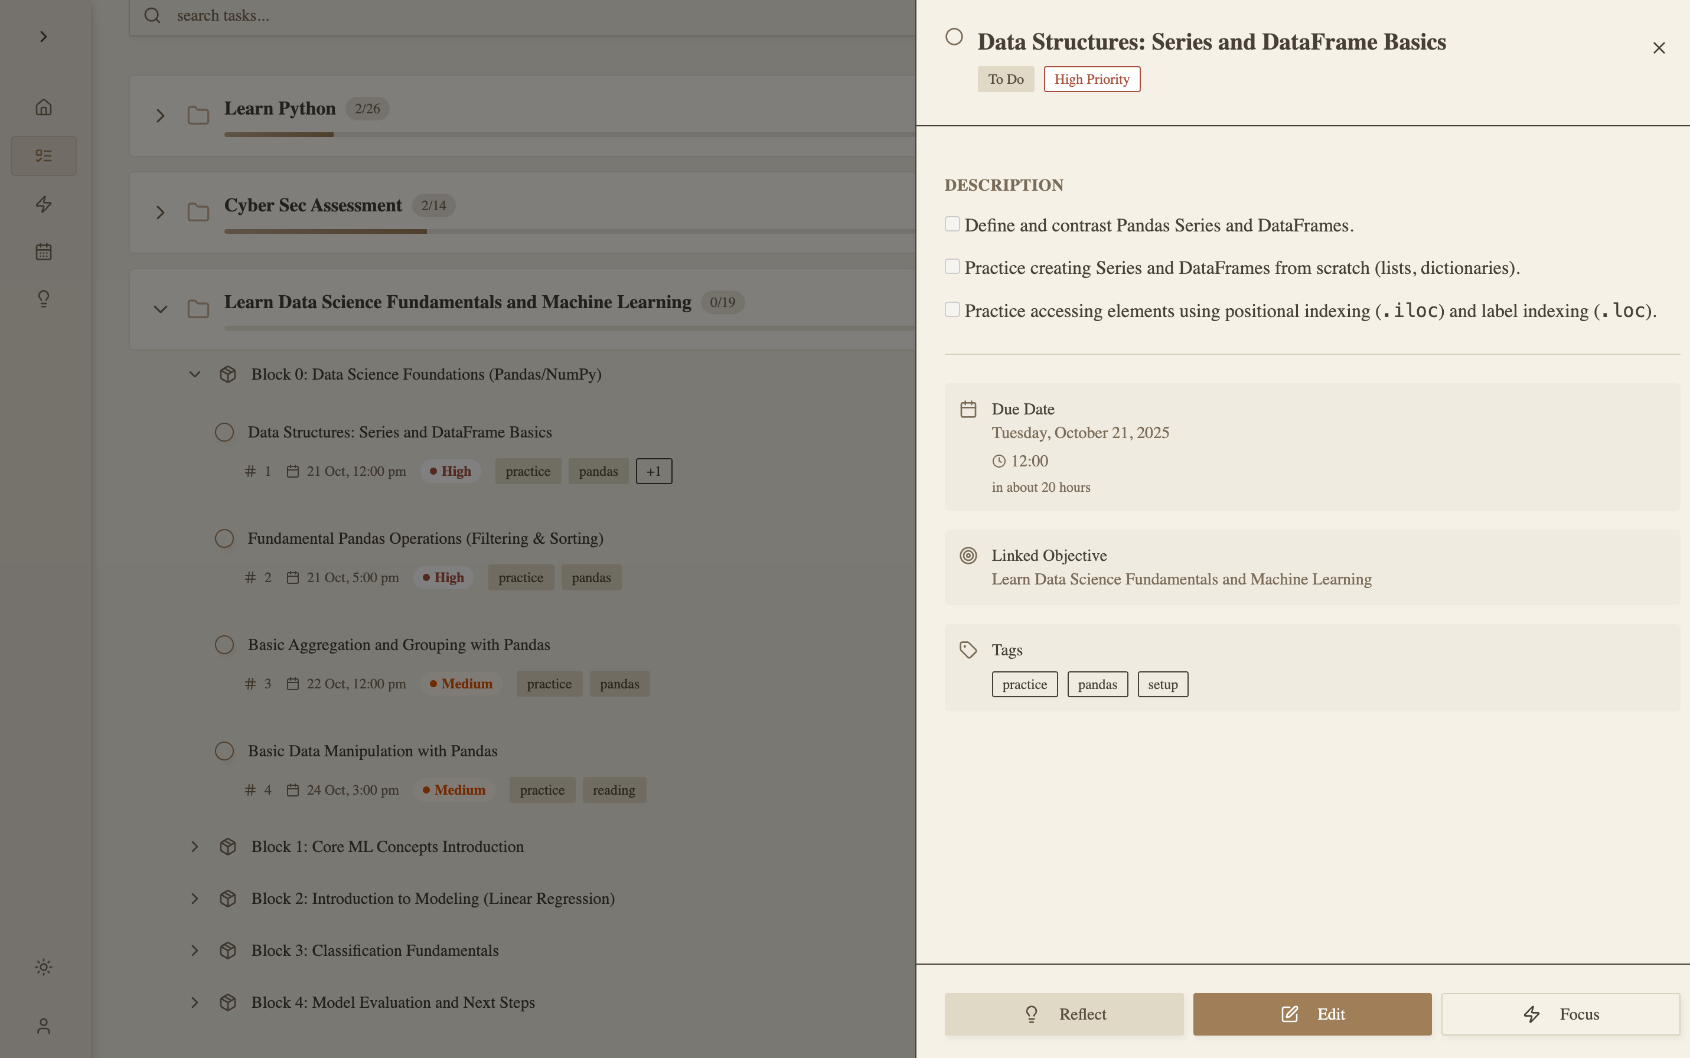
Task: Open the Tasks list icon in sidebar
Action: [43, 155]
